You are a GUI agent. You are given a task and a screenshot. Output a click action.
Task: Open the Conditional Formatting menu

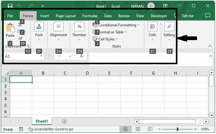coord(116,25)
